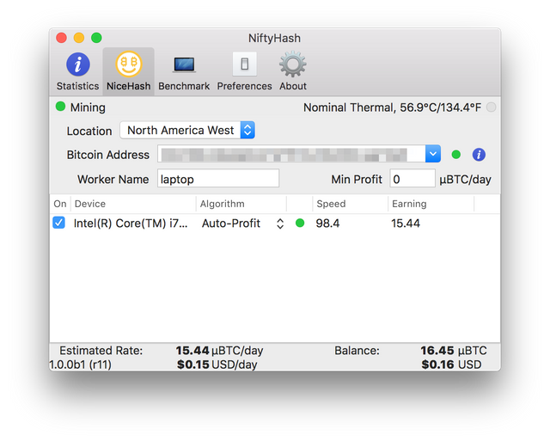Open the Location North America West dropdown
Viewport: 550px width, 441px height.
(187, 130)
